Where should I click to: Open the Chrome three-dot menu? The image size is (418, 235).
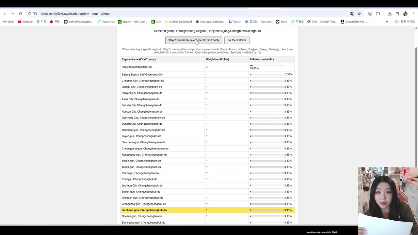(x=413, y=14)
